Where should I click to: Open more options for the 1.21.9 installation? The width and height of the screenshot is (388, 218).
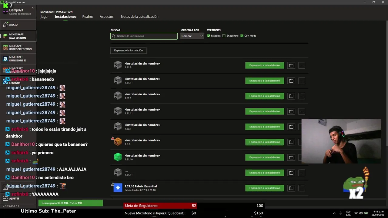[x=302, y=65]
